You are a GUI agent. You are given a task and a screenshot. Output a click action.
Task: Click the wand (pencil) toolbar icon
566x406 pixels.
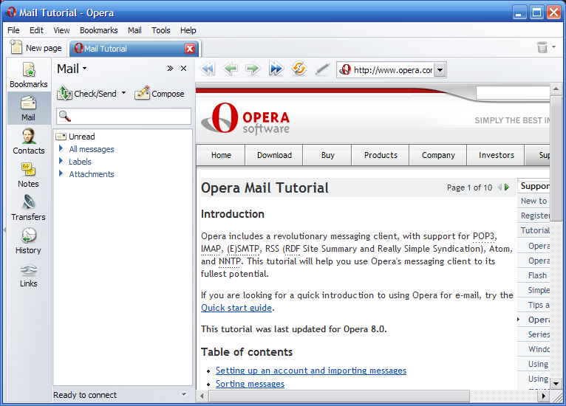322,69
